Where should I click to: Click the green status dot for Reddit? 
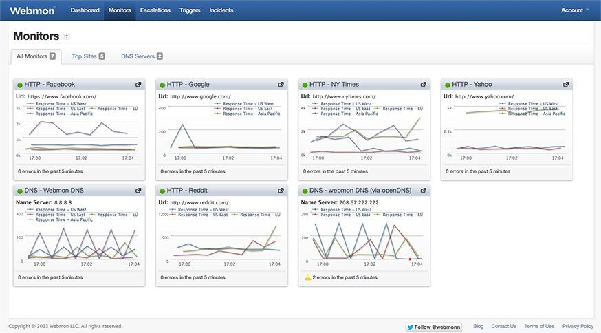click(162, 191)
